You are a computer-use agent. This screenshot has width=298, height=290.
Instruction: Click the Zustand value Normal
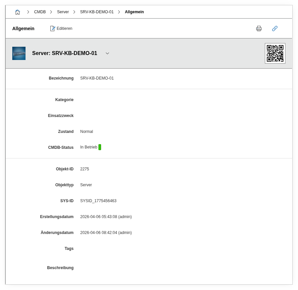coord(87,132)
